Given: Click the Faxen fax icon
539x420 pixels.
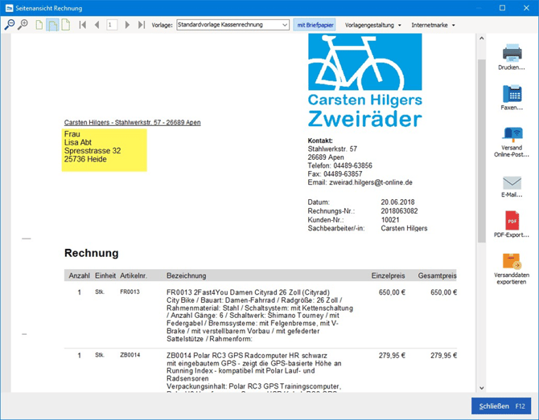Looking at the screenshot, I should [x=512, y=97].
